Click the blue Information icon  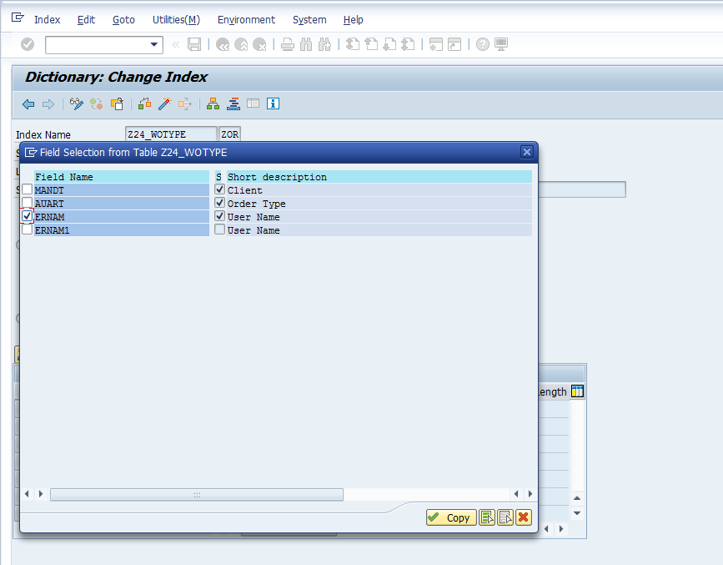click(x=273, y=103)
